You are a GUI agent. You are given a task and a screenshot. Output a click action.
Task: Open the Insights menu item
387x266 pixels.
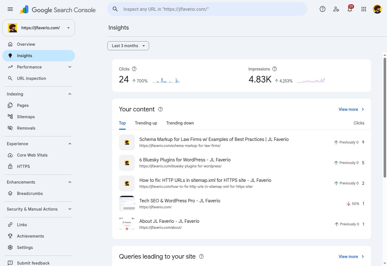(x=39, y=56)
